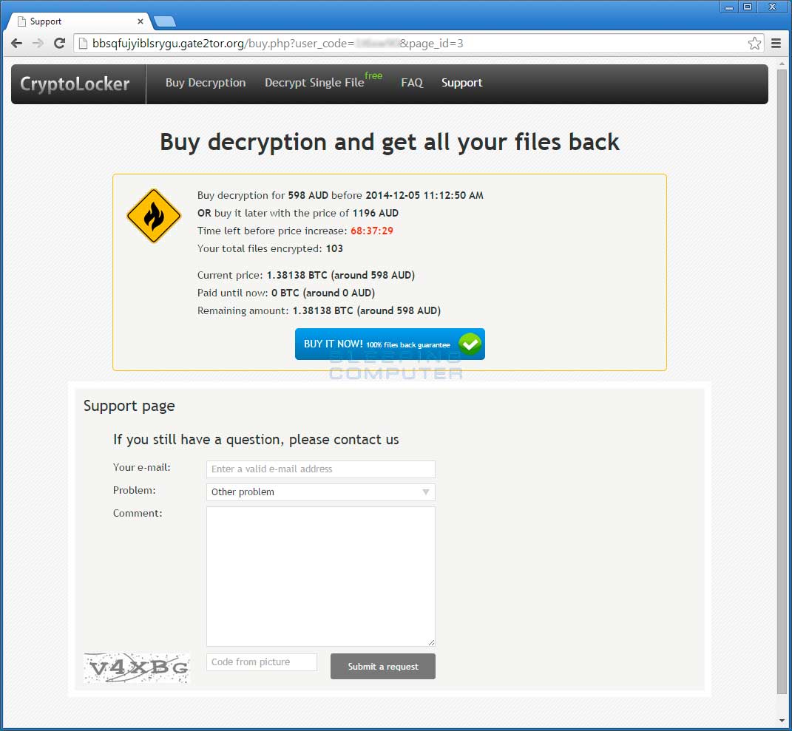Bookmark page with the star icon
This screenshot has width=792, height=731.
(x=754, y=44)
